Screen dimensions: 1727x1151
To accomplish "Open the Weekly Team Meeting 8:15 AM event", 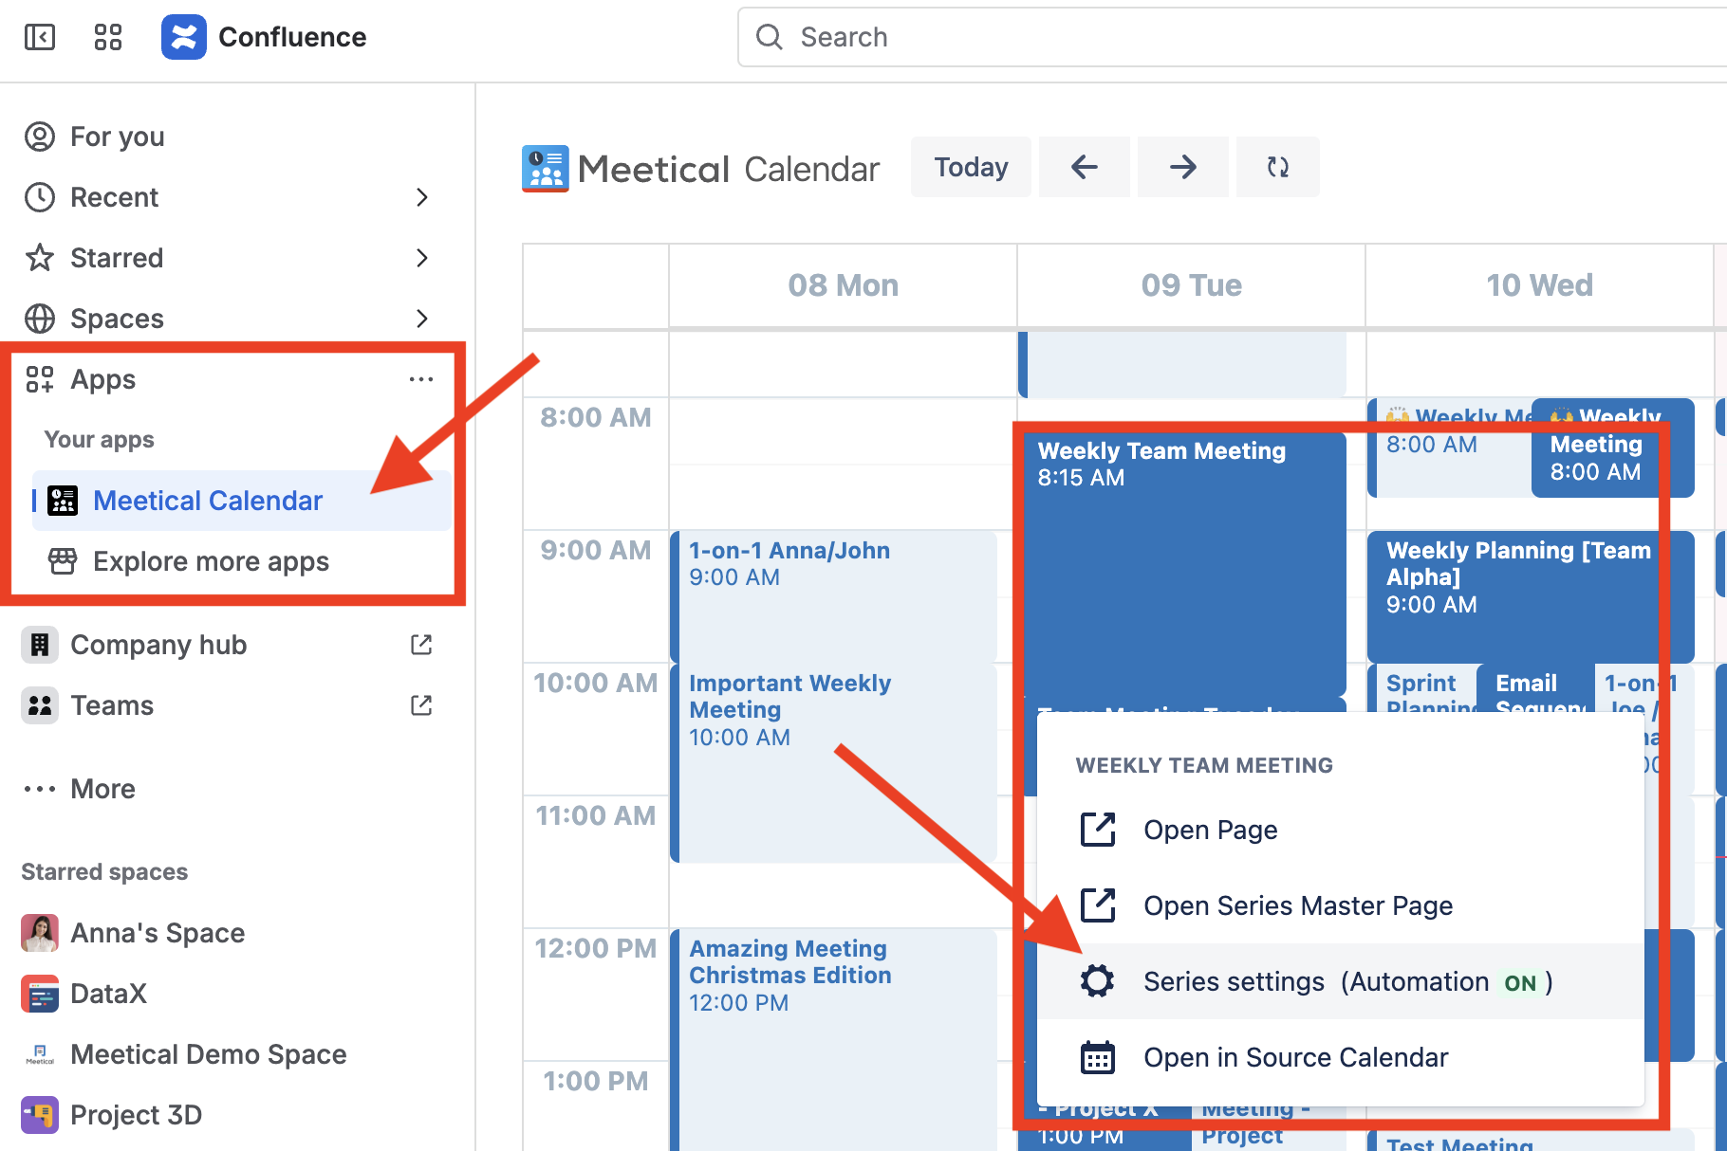I will coord(1182,565).
